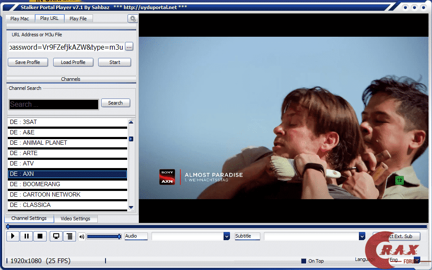Open the Video Settings tab
432x270 pixels.
(76, 219)
